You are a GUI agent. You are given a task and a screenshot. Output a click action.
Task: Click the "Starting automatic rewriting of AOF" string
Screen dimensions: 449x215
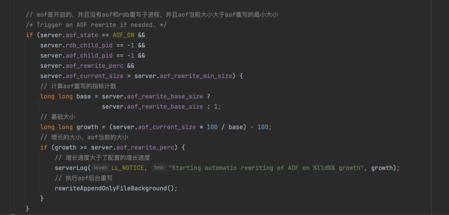[x=266, y=168]
